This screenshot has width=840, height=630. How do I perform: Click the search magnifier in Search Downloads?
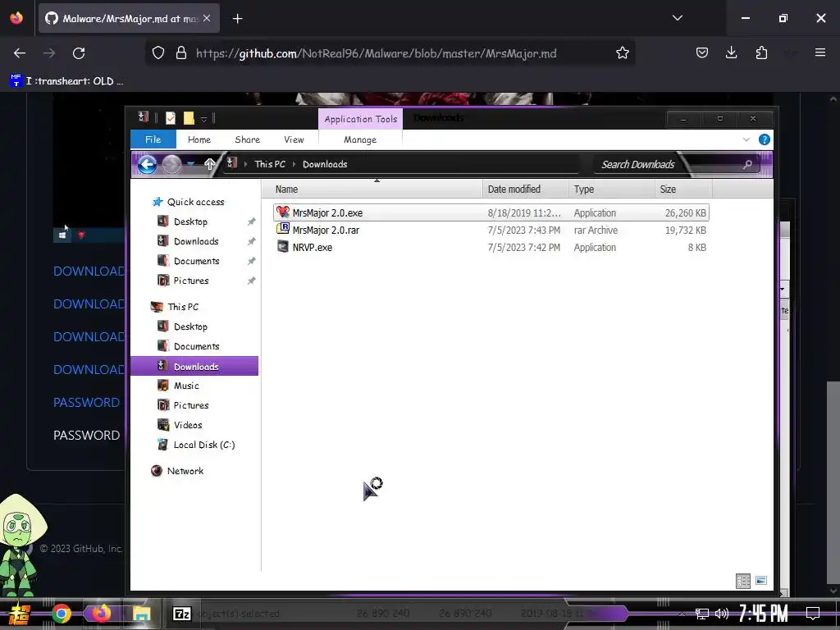click(x=747, y=164)
